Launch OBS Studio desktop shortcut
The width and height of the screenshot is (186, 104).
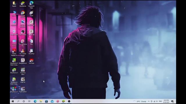click(x=23, y=33)
